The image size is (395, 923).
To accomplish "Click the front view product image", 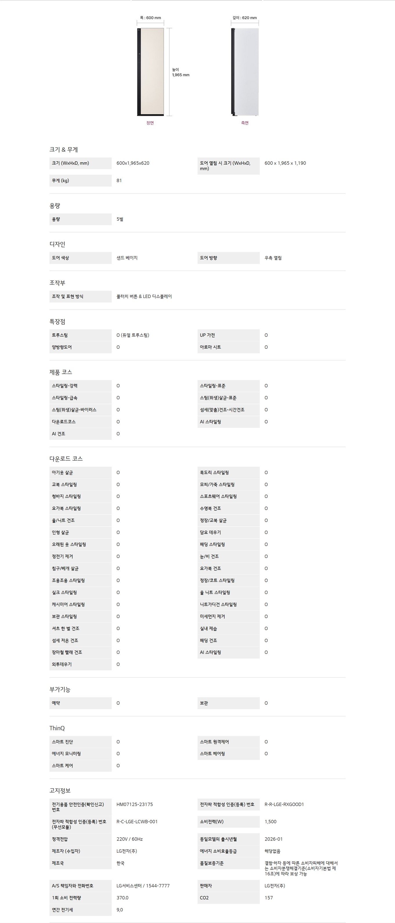I will tap(150, 72).
